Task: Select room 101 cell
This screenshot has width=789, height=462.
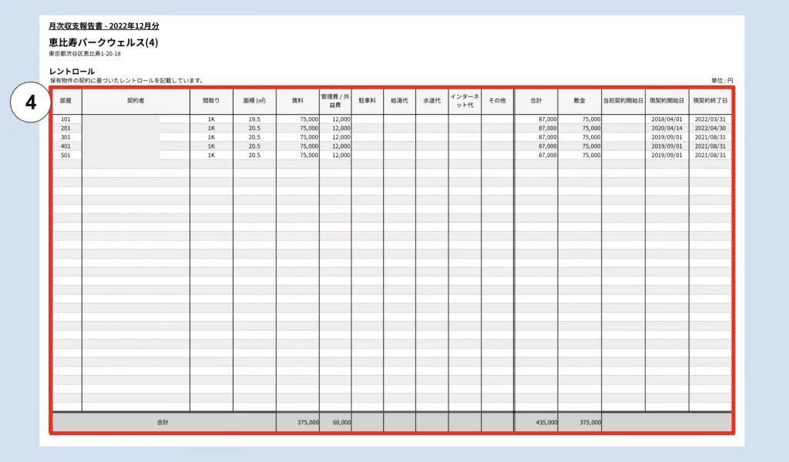Action: click(x=66, y=119)
